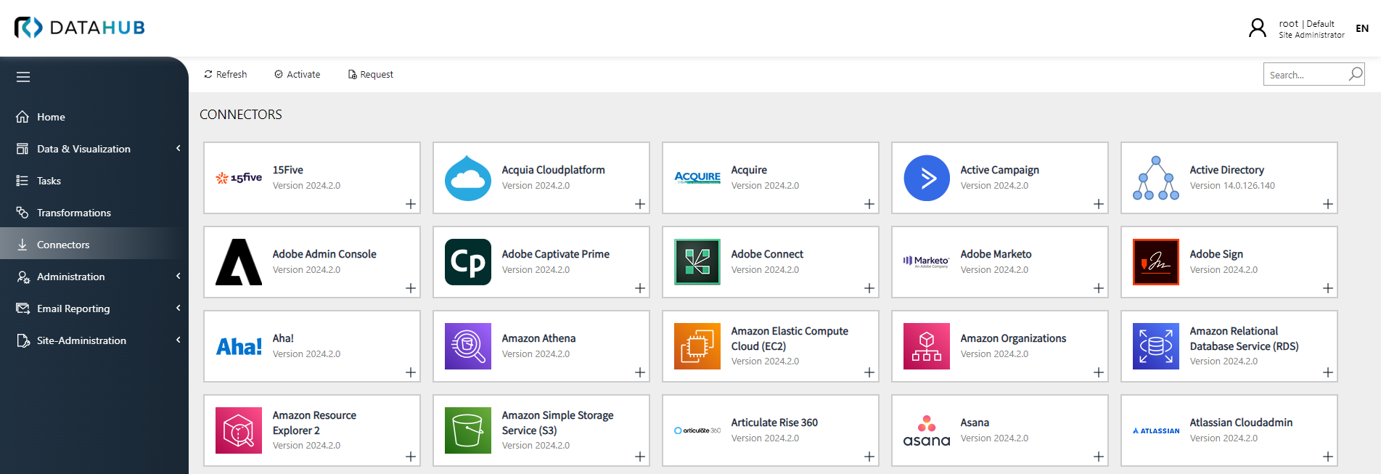This screenshot has height=474, width=1381.
Task: Click the Amazon Athena purple icon
Action: tap(467, 346)
